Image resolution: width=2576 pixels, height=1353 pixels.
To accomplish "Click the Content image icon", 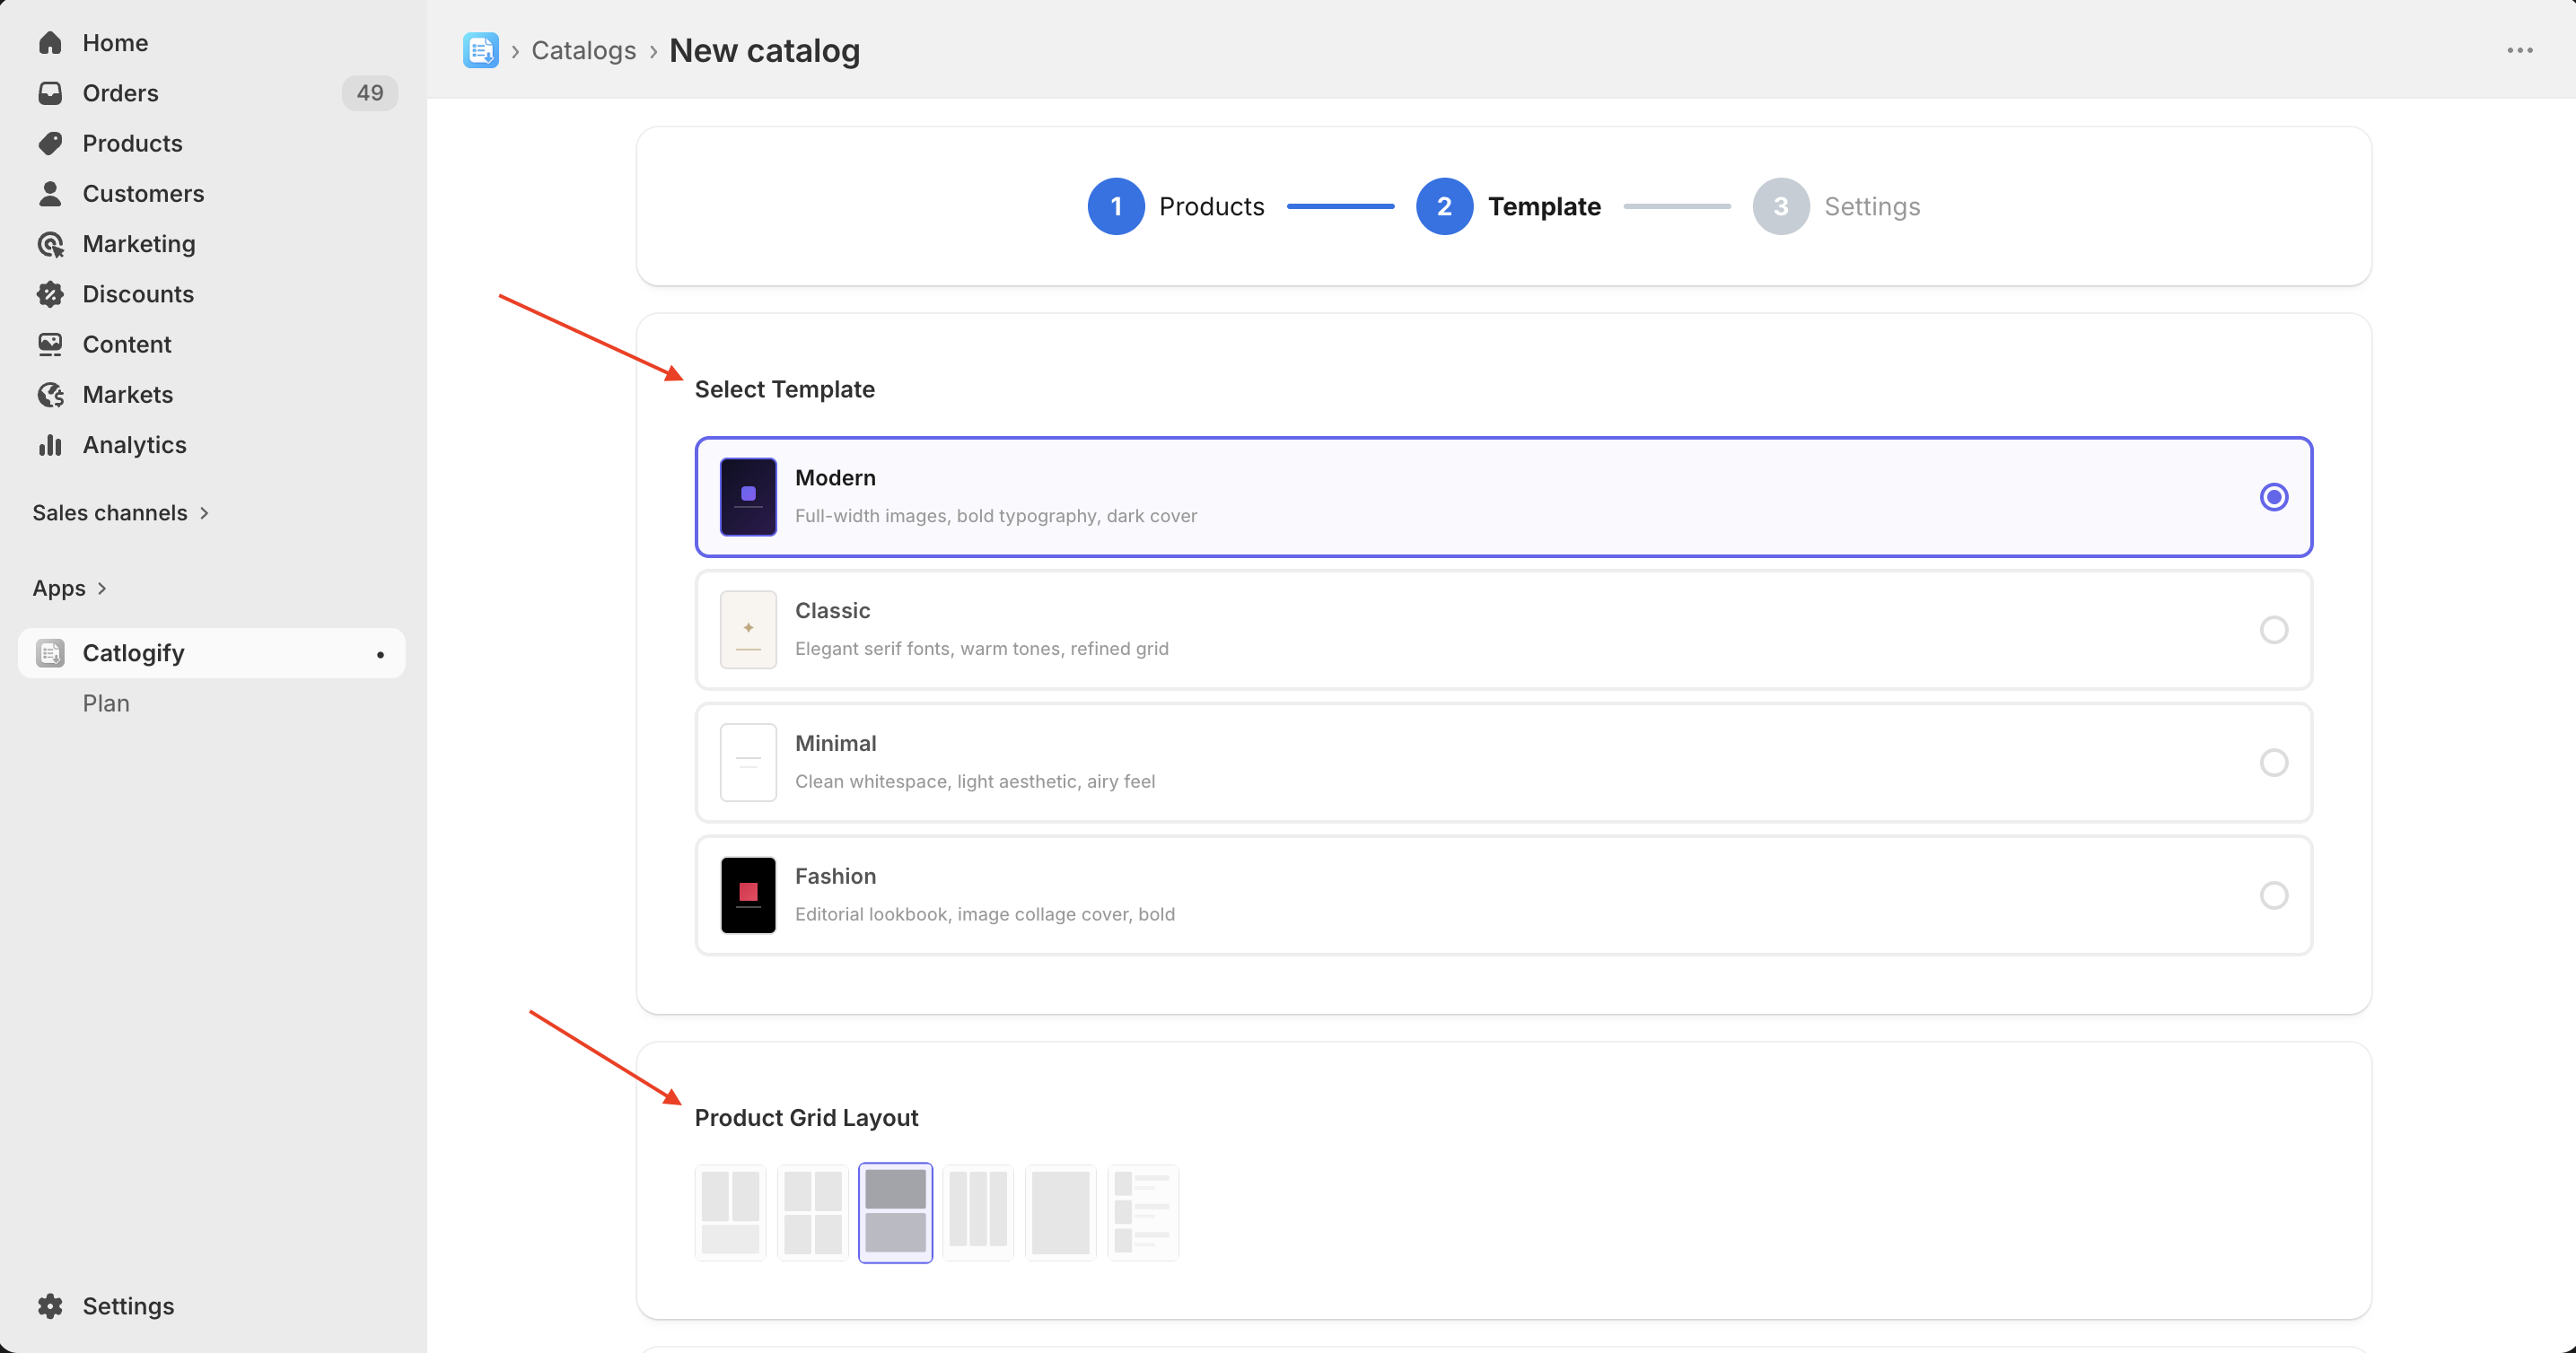I will pyautogui.click(x=50, y=344).
